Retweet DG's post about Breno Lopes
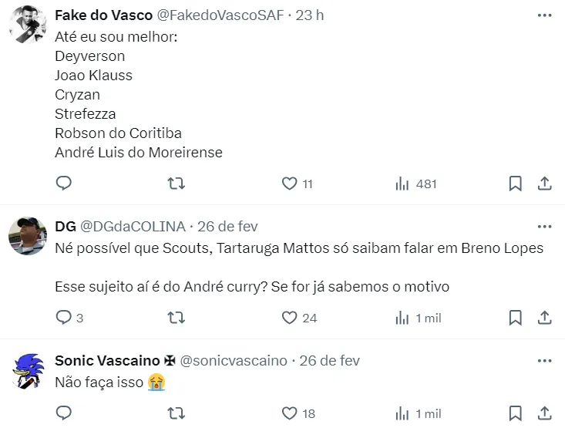 [177, 318]
